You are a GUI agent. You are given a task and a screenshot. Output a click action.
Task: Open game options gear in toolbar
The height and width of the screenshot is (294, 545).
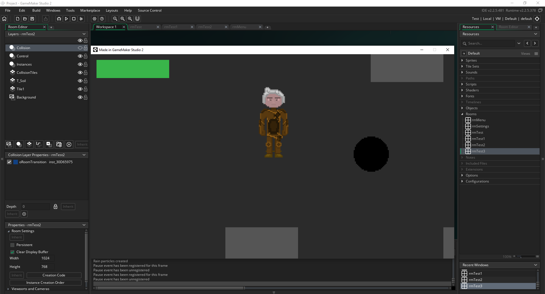coord(95,19)
